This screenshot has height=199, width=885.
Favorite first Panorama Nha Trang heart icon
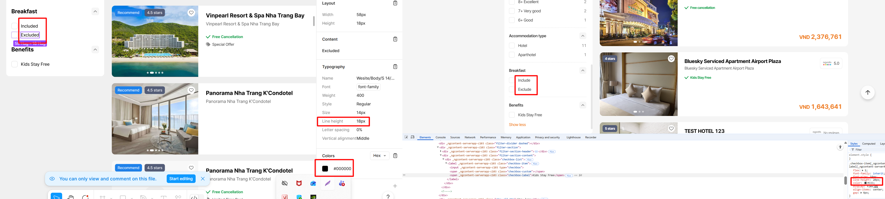191,90
